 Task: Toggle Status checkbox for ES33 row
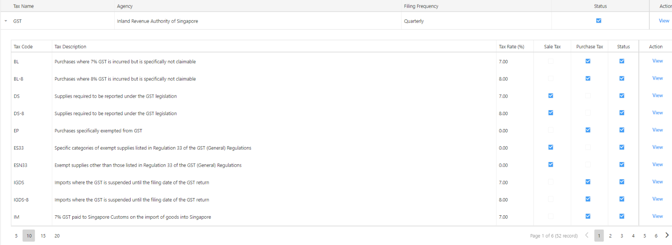pyautogui.click(x=622, y=147)
